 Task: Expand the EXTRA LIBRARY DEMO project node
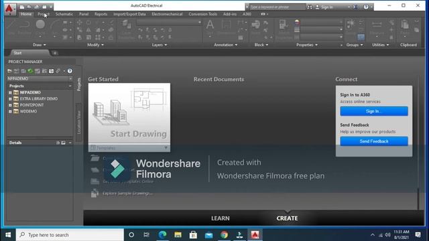10,99
